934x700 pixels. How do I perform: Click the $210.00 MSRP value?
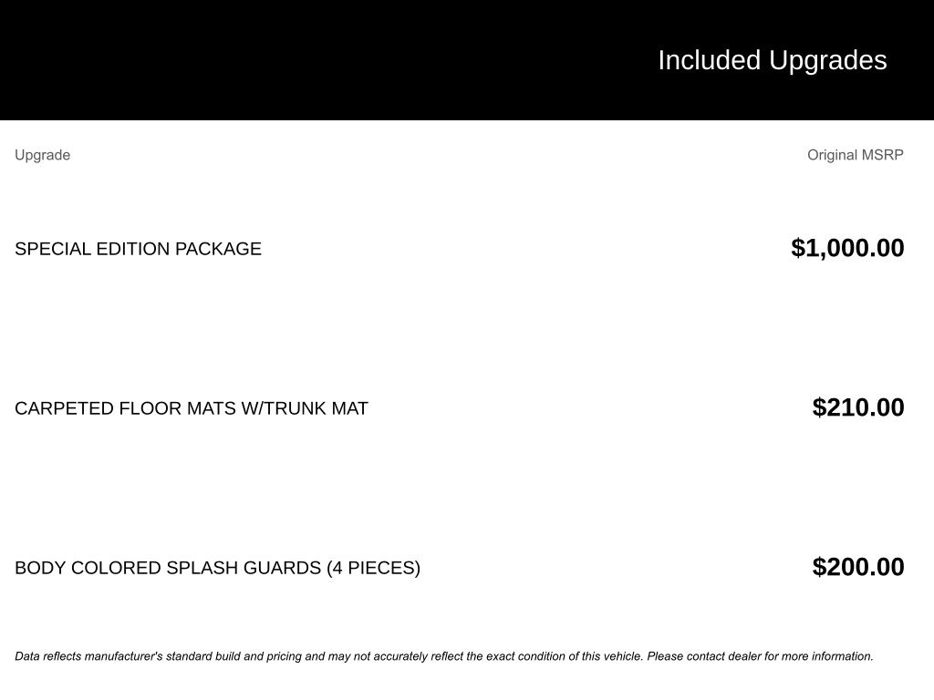pos(857,407)
